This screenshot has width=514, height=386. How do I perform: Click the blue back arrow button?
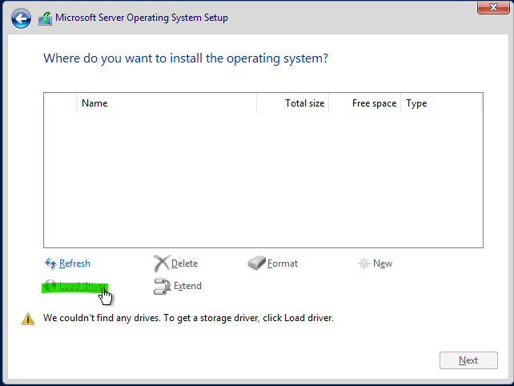(x=21, y=18)
